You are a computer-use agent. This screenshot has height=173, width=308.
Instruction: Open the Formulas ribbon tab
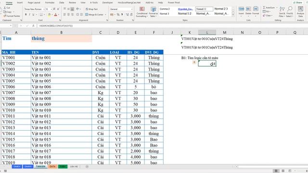click(x=50, y=2)
